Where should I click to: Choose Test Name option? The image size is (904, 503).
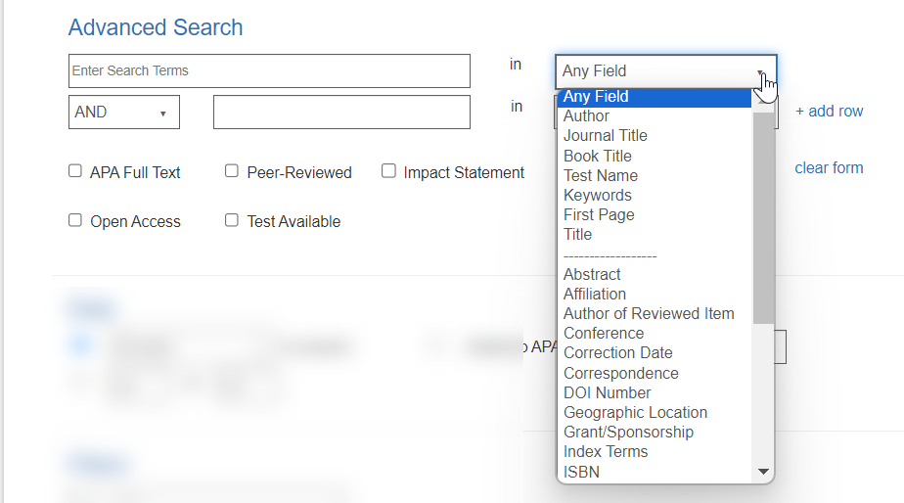tap(655, 175)
